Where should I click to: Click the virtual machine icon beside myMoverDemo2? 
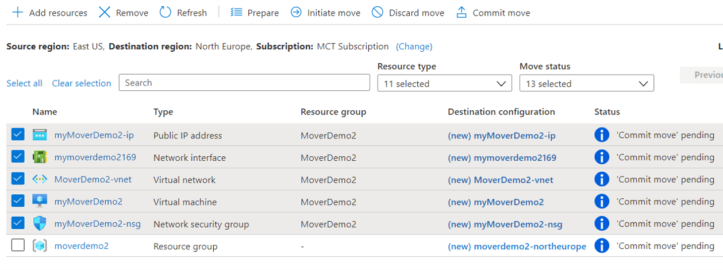click(x=40, y=202)
